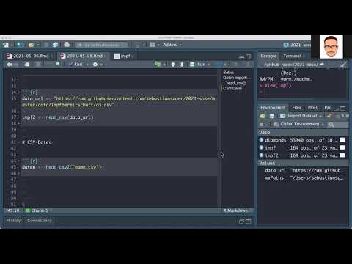Viewport: 352px width, 264px height.
Task: Expand the impf2 dataset entry
Action: coord(261,155)
